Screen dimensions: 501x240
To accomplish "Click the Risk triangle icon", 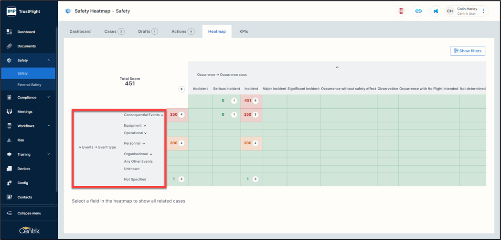I will point(9,140).
